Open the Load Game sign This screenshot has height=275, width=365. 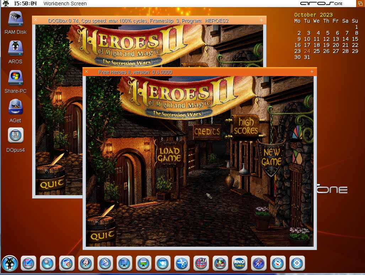[x=170, y=155]
